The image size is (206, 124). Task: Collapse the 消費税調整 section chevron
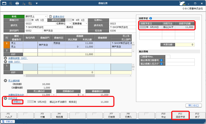tap(6, 58)
